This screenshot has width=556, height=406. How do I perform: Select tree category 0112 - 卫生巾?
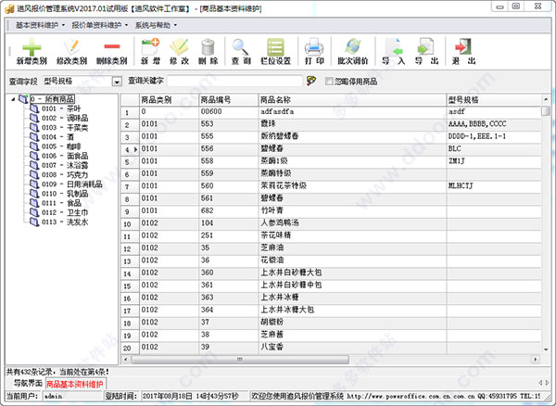[65, 212]
